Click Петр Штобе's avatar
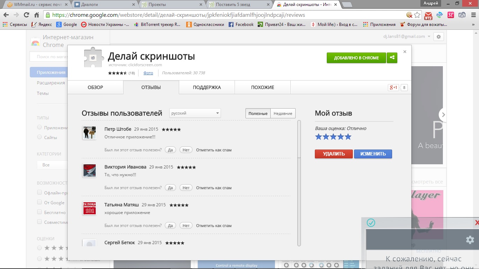Image resolution: width=479 pixels, height=269 pixels. [x=89, y=133]
